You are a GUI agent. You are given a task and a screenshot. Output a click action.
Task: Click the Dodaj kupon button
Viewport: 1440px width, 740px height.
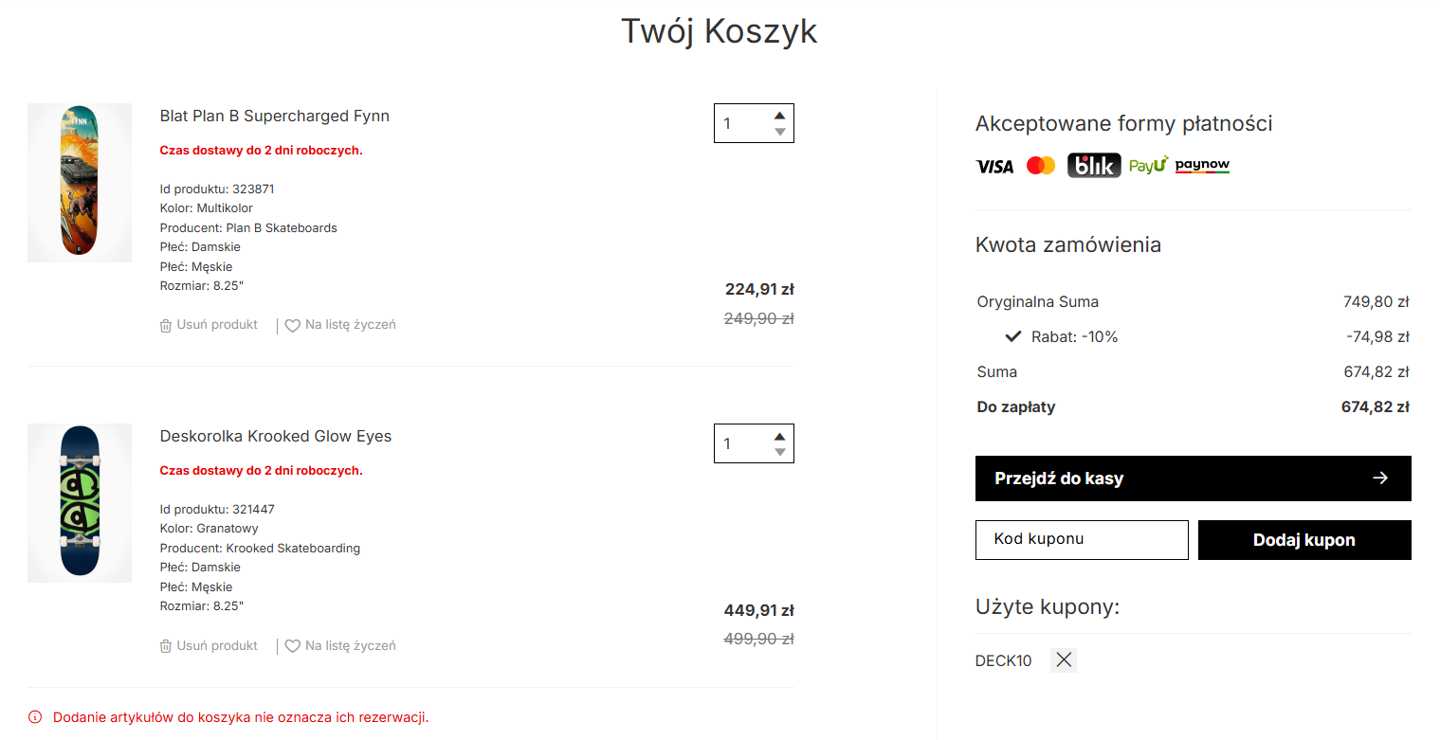[1304, 540]
